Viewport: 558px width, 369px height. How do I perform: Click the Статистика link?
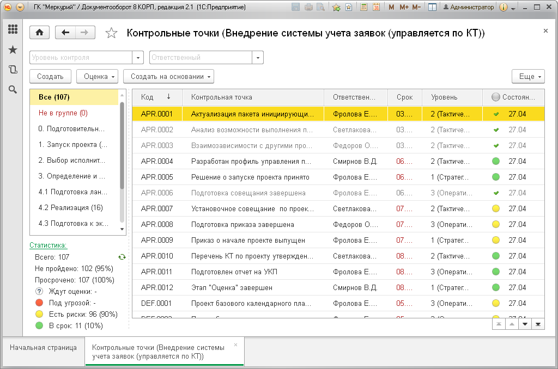pyautogui.click(x=48, y=245)
